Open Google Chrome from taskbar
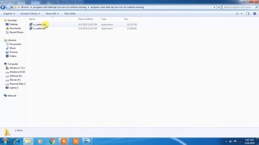 coord(52,141)
